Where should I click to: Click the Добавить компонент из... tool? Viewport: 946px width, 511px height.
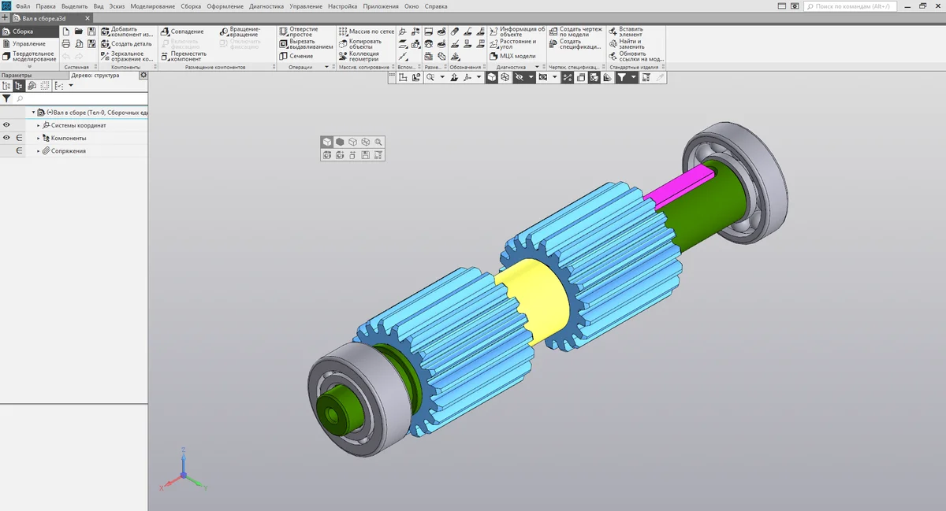126,31
